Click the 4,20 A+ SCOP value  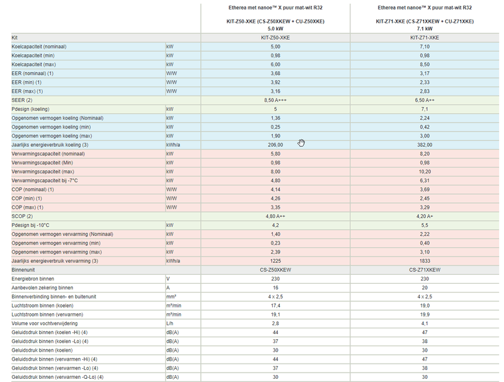click(425, 216)
